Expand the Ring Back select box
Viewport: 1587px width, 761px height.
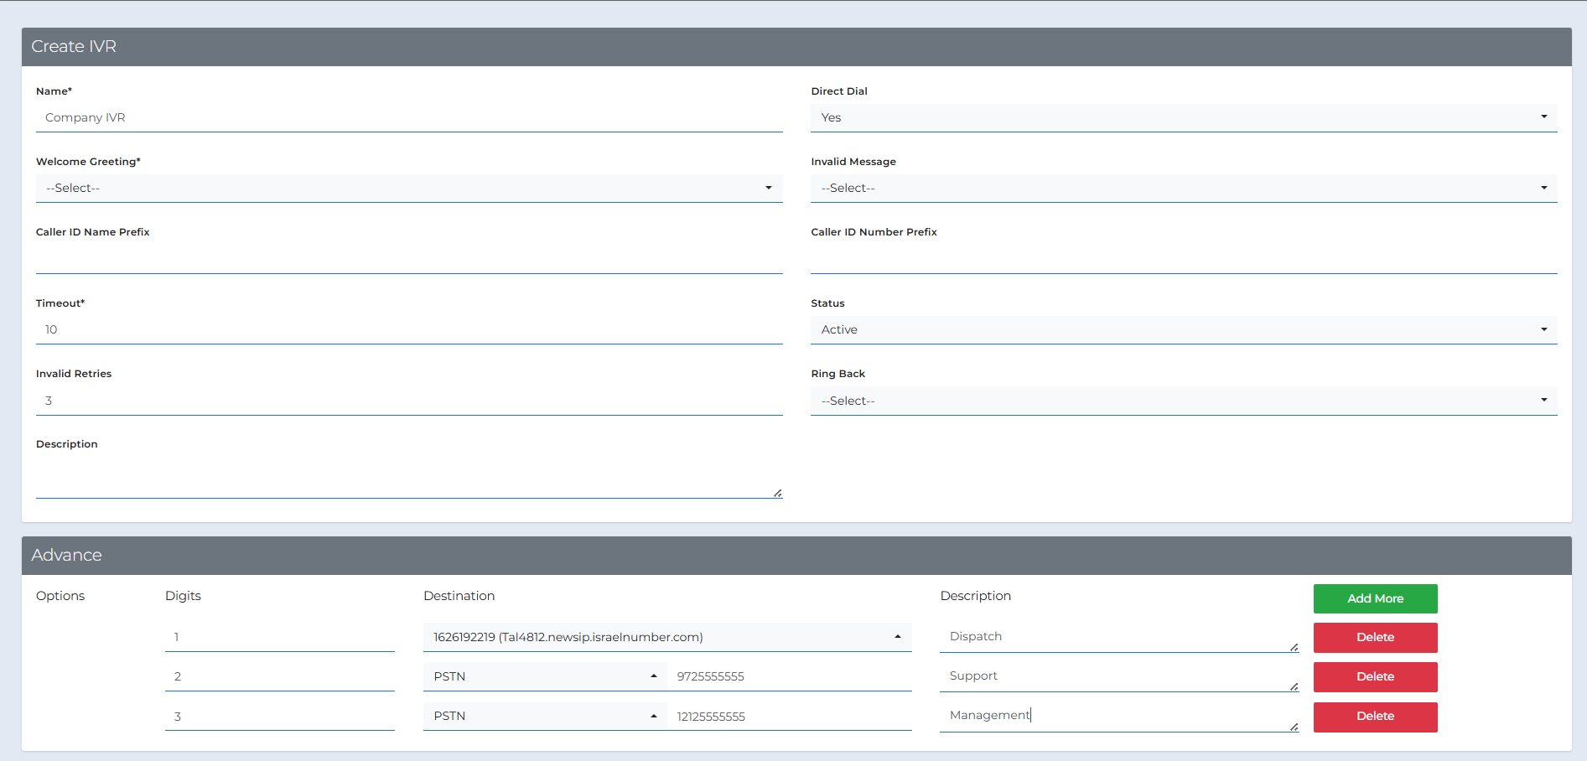(1184, 401)
